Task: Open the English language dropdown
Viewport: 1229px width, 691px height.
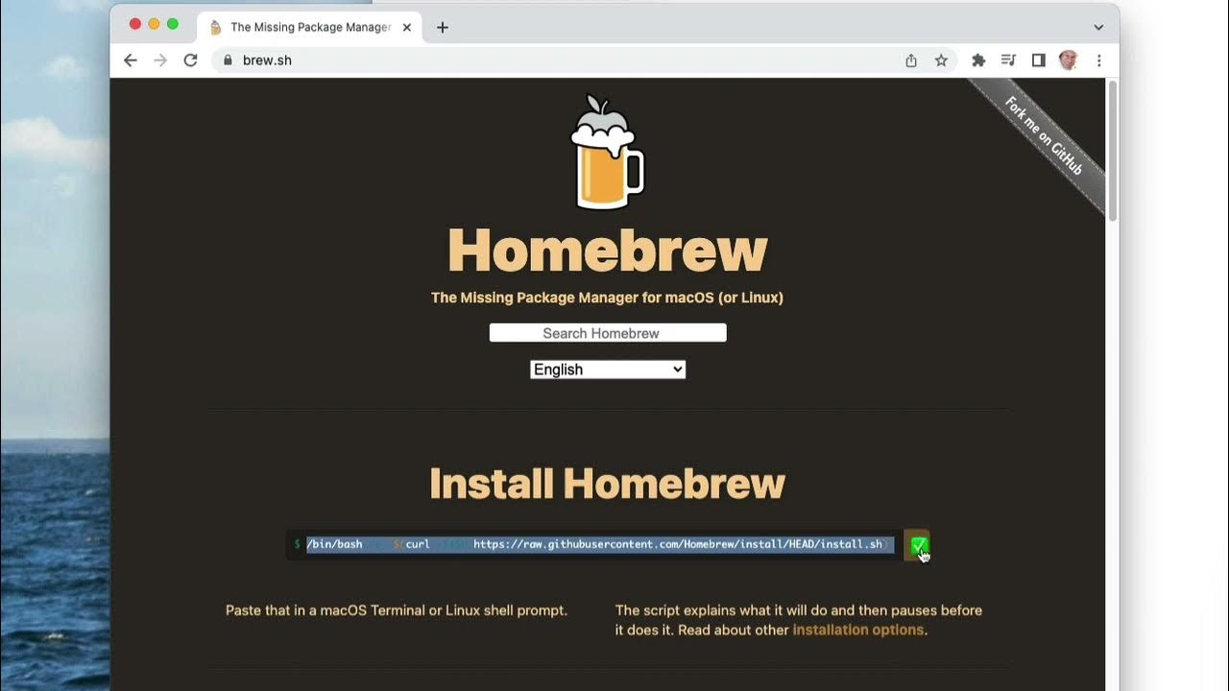Action: tap(608, 369)
